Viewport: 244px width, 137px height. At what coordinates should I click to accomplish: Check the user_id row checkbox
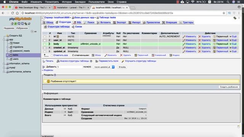coord(45,40)
